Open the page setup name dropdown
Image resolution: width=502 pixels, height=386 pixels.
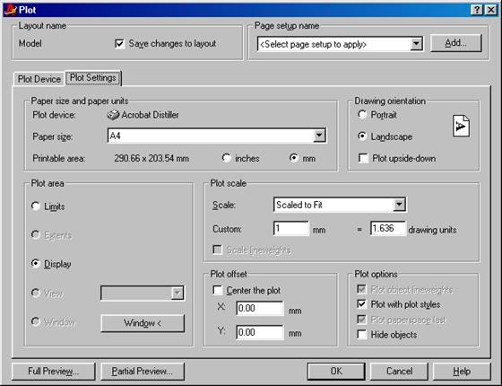(x=416, y=44)
